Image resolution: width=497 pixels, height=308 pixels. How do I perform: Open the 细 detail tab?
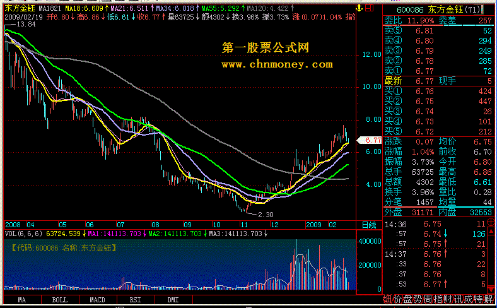(x=387, y=299)
